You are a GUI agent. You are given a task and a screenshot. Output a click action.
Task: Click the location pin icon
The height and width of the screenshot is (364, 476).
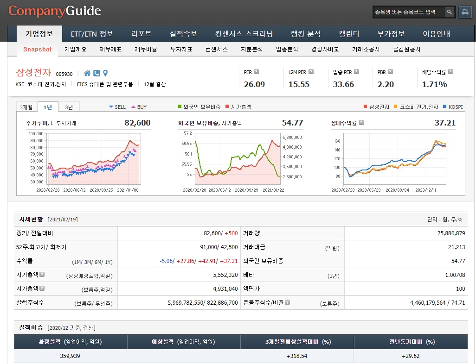(105, 73)
